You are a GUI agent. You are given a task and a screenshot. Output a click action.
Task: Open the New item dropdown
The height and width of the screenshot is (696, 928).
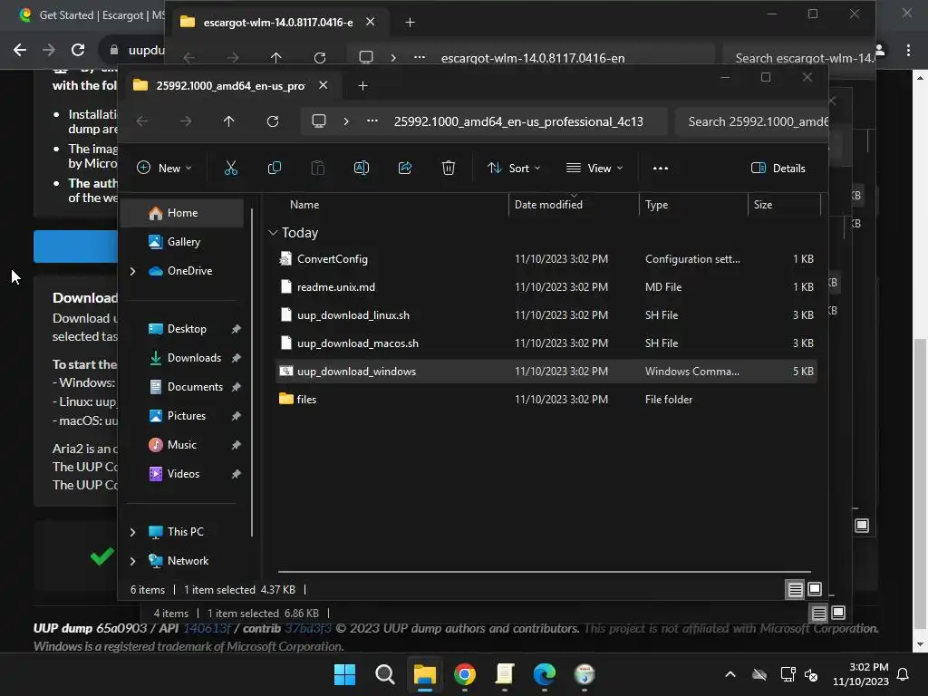[x=164, y=168]
